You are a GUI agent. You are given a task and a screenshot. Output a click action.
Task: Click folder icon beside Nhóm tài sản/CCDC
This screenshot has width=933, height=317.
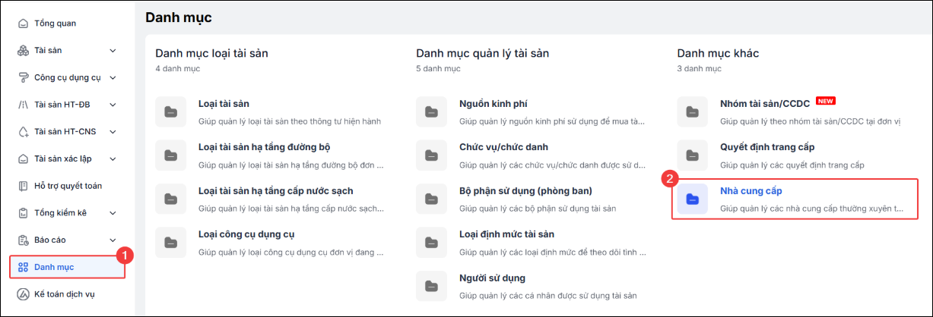click(x=692, y=111)
